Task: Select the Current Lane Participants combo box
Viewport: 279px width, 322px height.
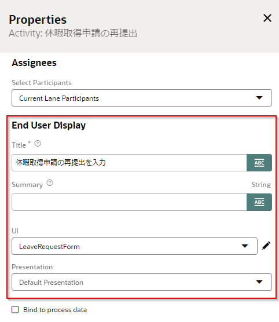Action: coord(142,98)
